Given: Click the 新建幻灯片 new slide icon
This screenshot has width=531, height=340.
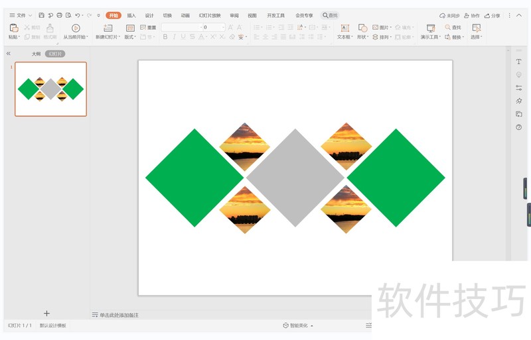Looking at the screenshot, I should point(108,28).
